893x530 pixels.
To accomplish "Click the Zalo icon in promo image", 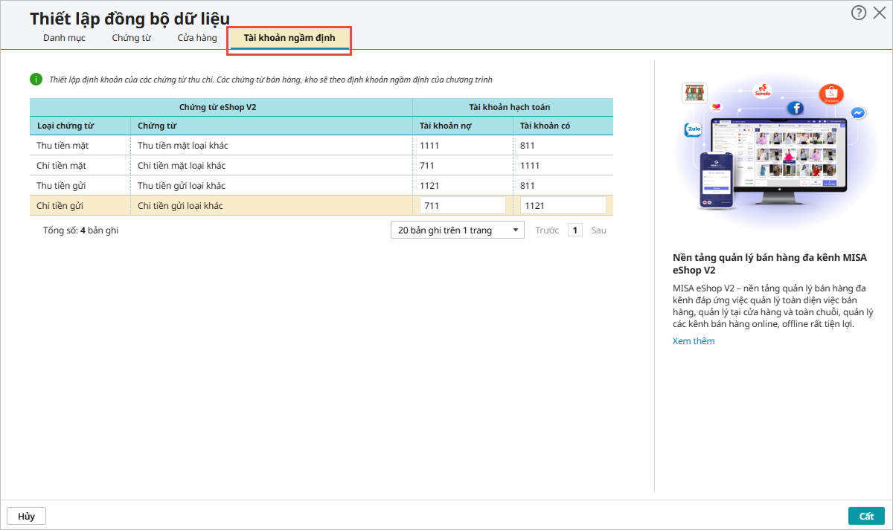I will coord(694,129).
